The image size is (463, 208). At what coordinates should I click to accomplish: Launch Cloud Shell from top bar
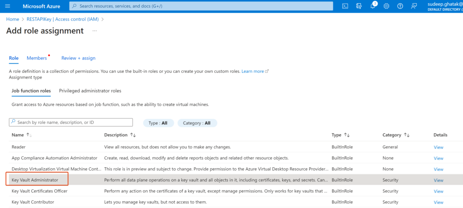coord(345,6)
